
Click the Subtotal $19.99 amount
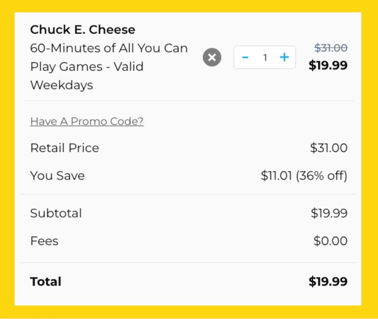[329, 213]
